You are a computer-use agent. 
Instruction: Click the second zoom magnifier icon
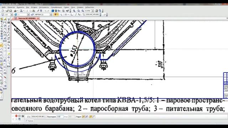pyautogui.click(x=78, y=11)
